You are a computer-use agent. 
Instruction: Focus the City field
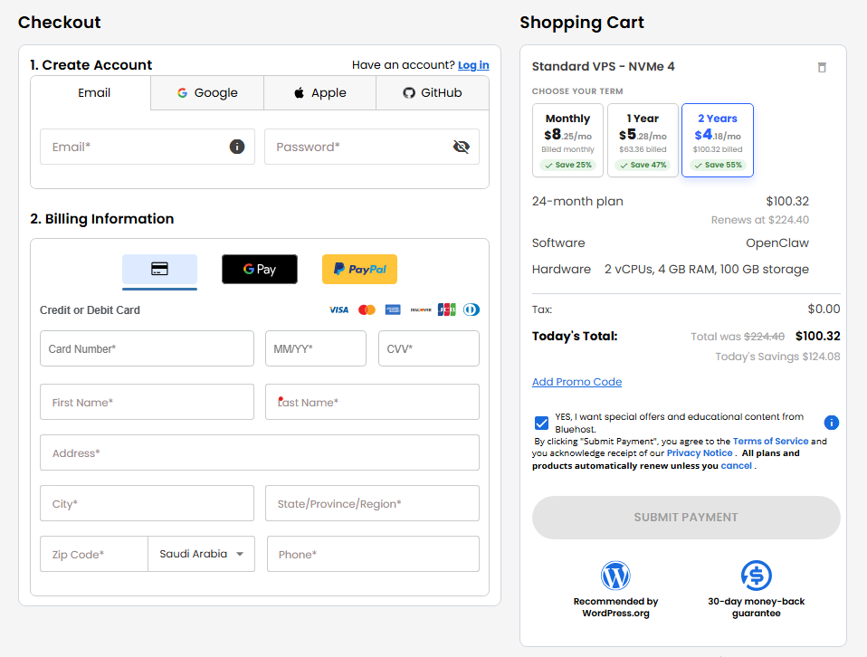[147, 503]
